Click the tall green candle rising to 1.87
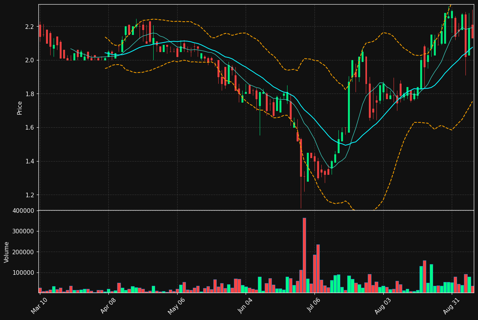Viewport: 478px width, 320px height. 349,107
